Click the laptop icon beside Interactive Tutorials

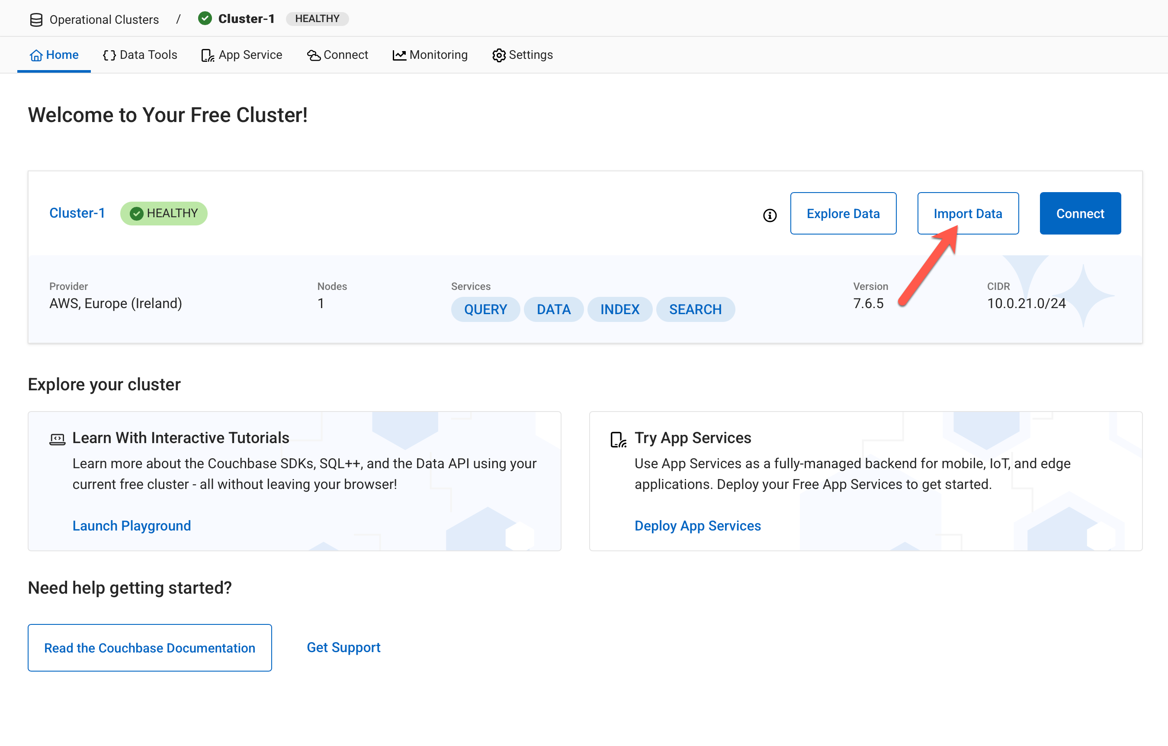(x=57, y=440)
